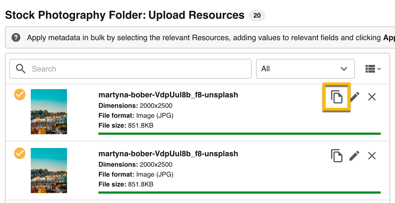Screen dimensions: 395x203
Task: Focus the Search input field
Action: [137, 69]
